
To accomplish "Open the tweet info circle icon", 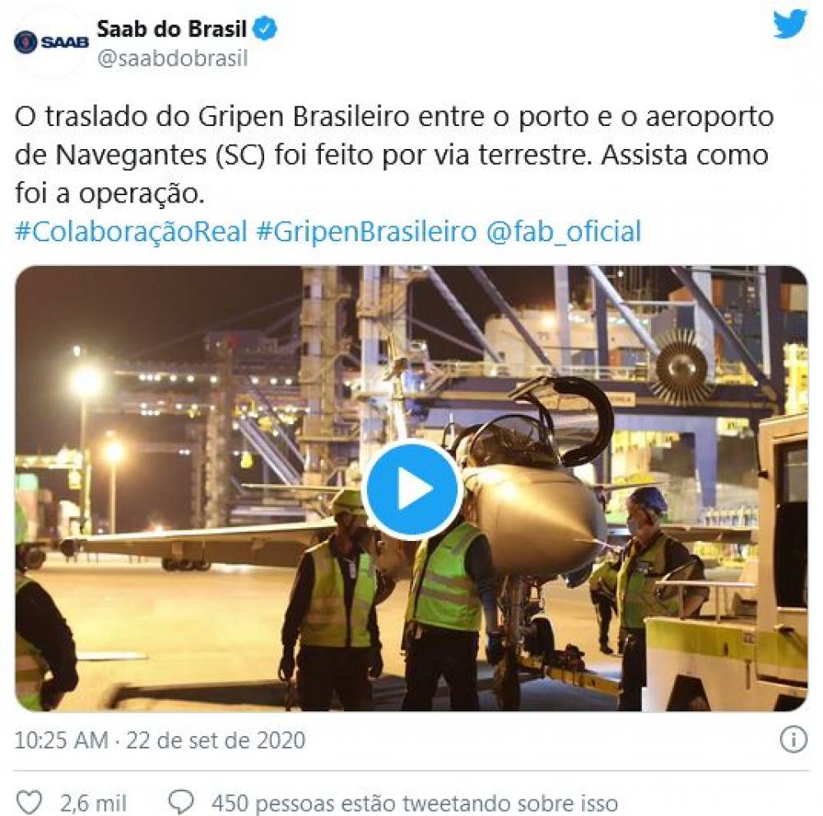I will 793,739.
